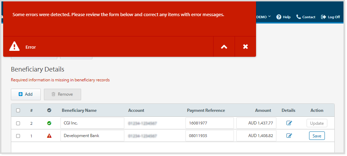Viewport: 347px width, 156px height.
Task: Click green valid status icon for CGI Inc.
Action: coord(49,123)
